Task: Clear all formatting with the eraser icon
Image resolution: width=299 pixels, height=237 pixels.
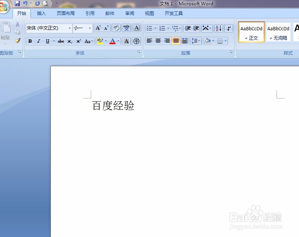Action: tap(116, 28)
